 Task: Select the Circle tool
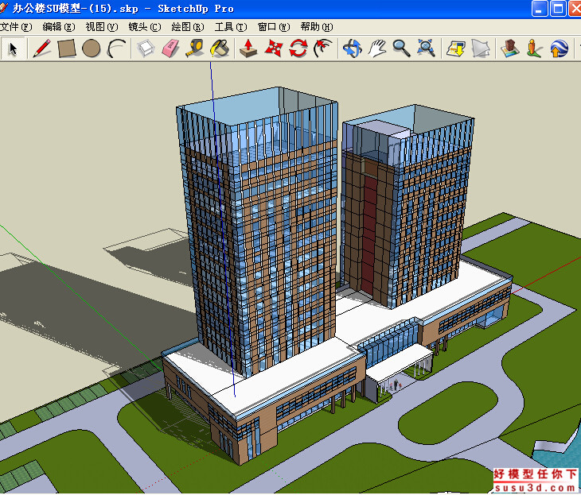click(92, 48)
